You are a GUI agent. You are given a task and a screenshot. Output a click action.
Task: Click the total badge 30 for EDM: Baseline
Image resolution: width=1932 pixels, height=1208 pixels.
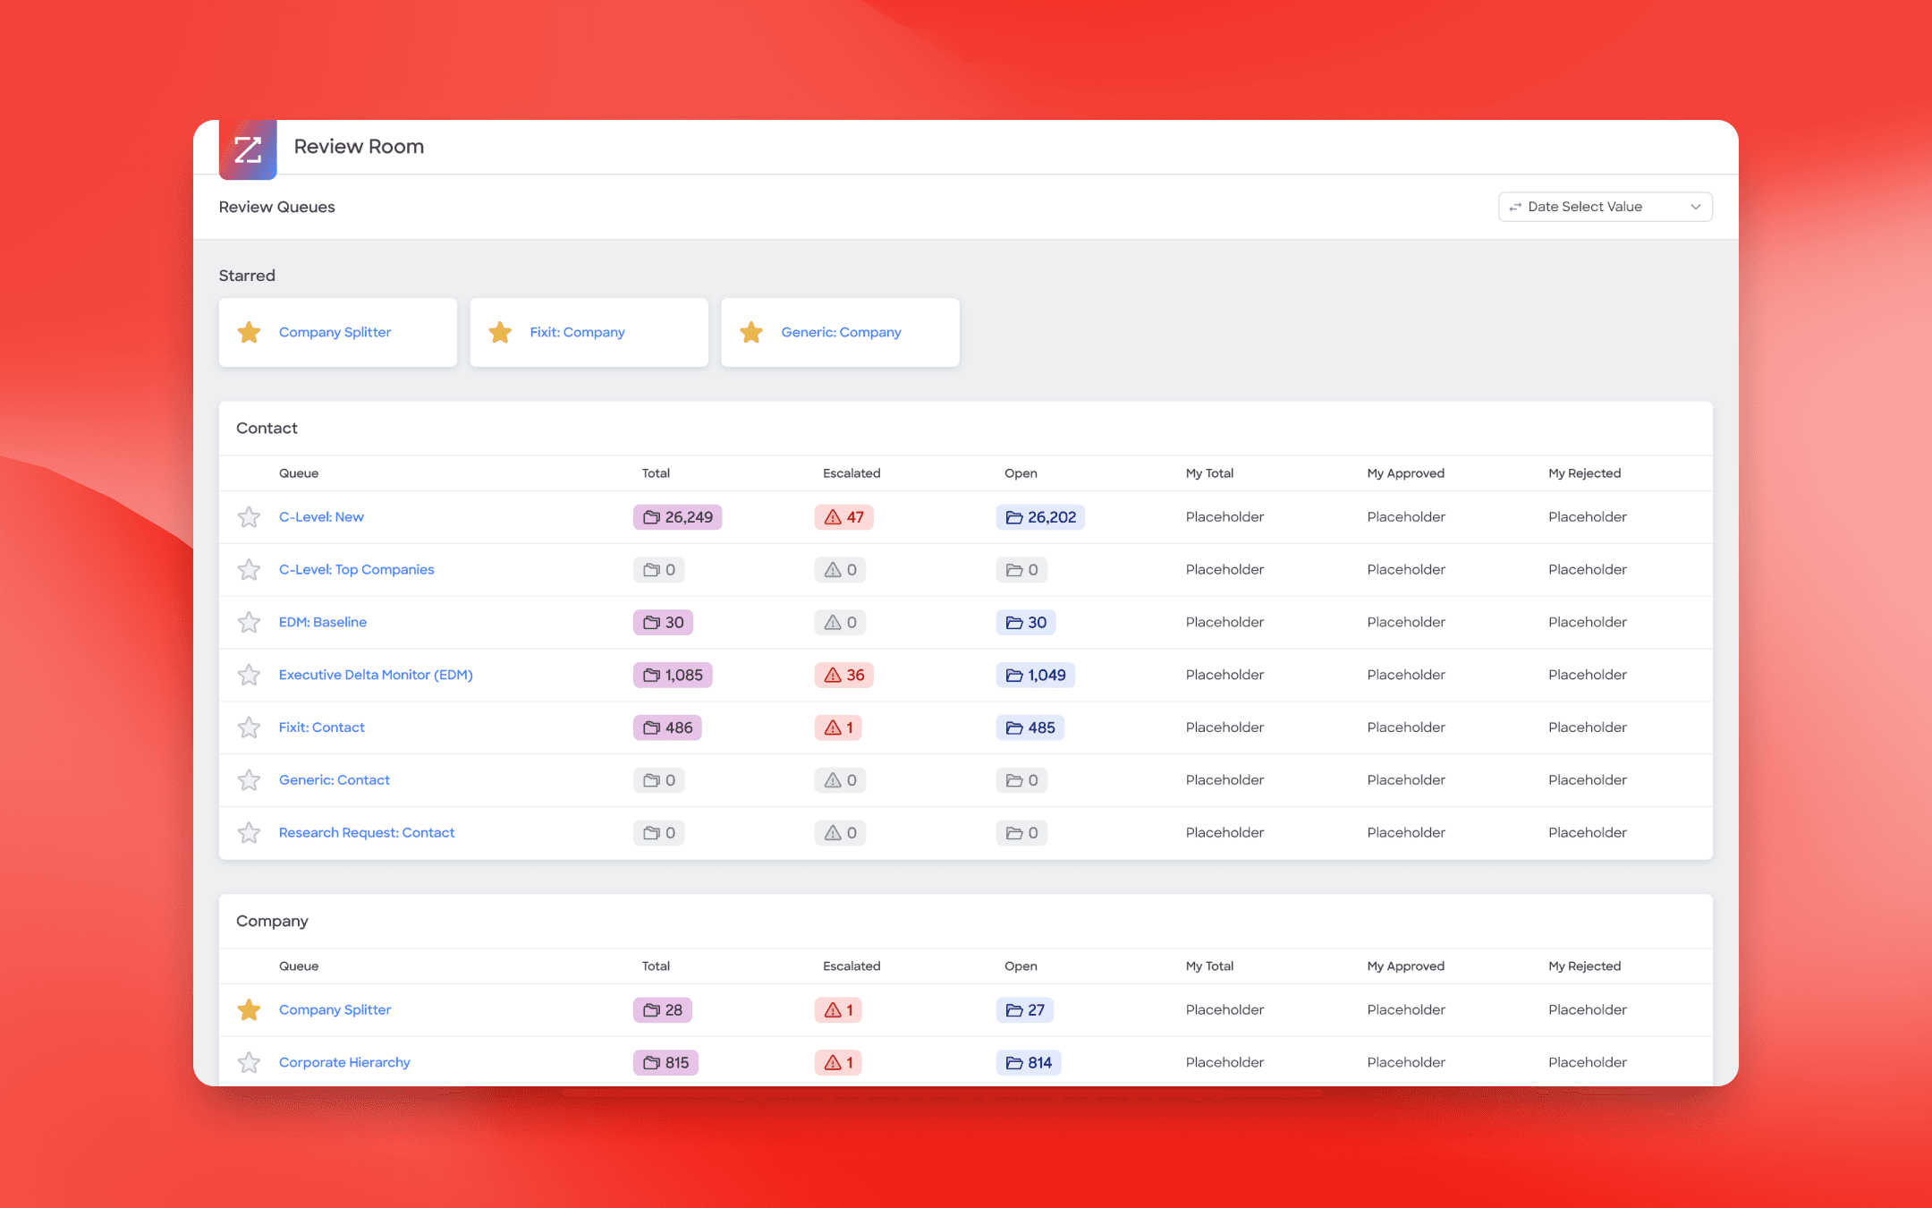(x=663, y=622)
